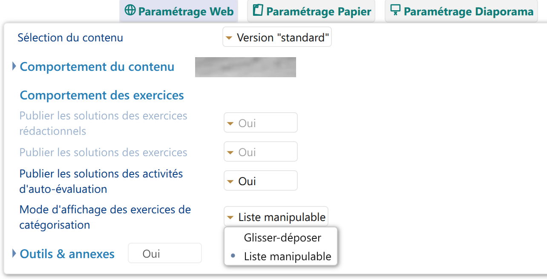Expand the Outils & annexes section
The width and height of the screenshot is (547, 279).
(x=14, y=254)
